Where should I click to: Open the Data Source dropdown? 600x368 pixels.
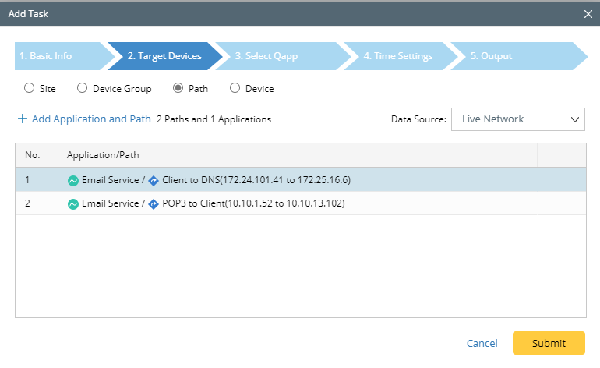click(x=517, y=119)
